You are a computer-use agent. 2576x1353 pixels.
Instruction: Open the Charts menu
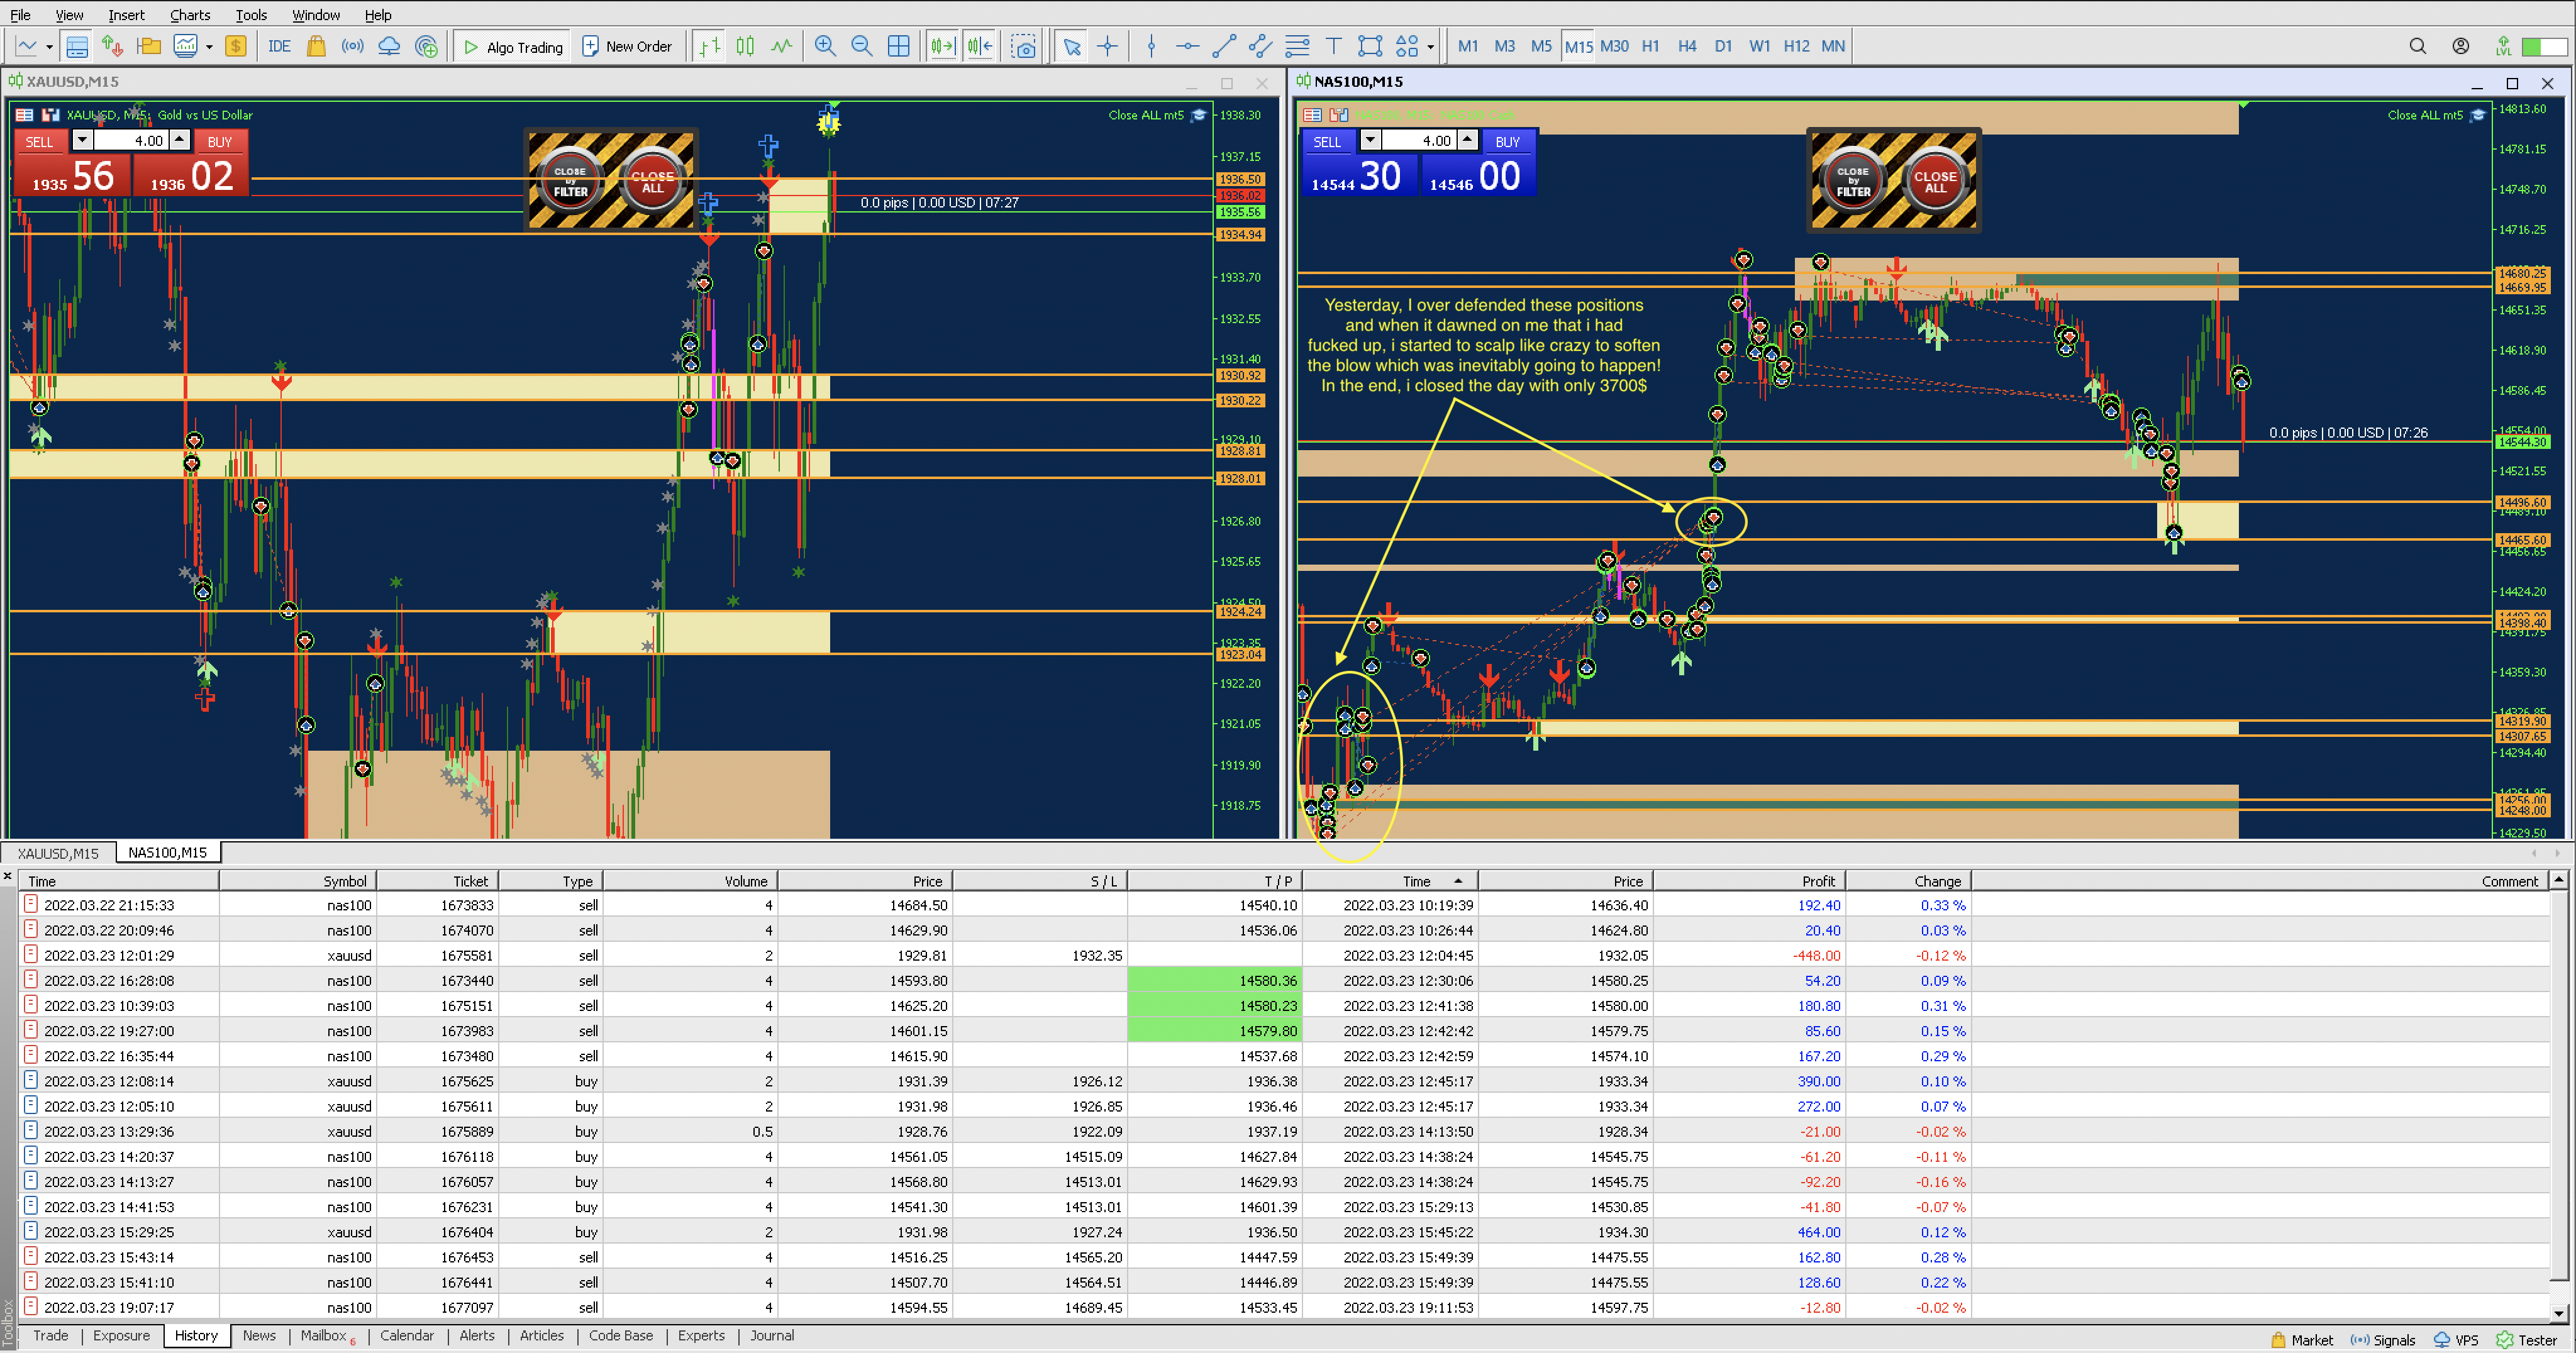[189, 14]
